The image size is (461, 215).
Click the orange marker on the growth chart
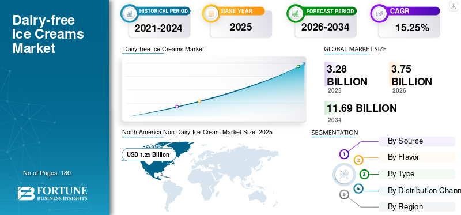[199, 101]
